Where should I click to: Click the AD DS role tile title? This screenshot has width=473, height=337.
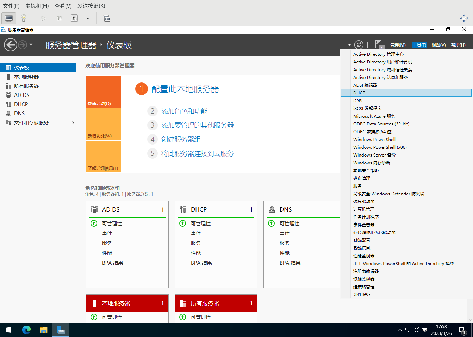(111, 209)
